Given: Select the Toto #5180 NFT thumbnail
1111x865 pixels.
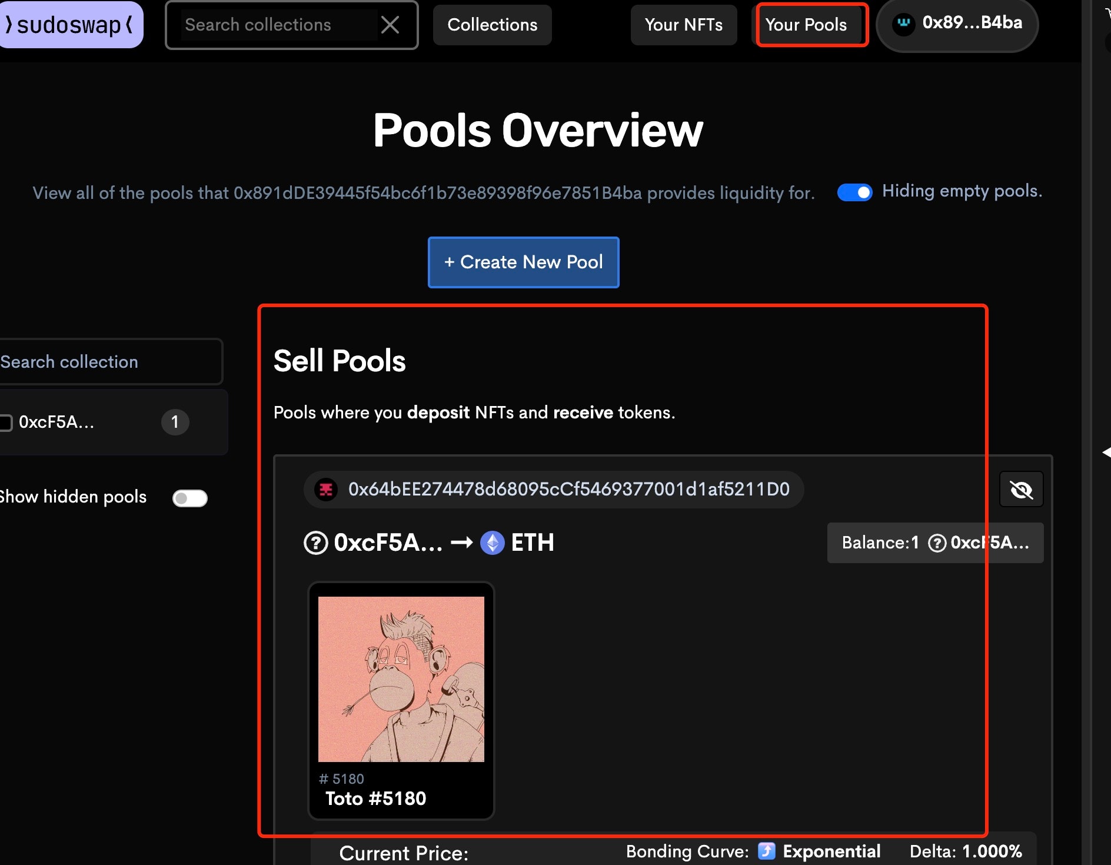Looking at the screenshot, I should click(x=401, y=680).
